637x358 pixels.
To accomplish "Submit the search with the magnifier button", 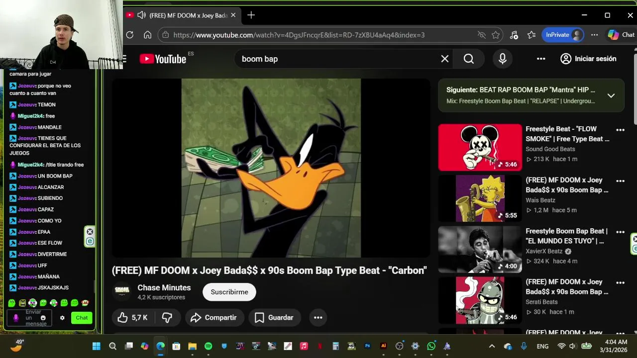I will [x=469, y=59].
